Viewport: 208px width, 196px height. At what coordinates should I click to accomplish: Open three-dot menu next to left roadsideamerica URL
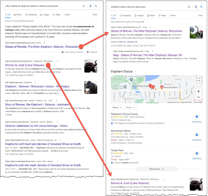(x=44, y=43)
